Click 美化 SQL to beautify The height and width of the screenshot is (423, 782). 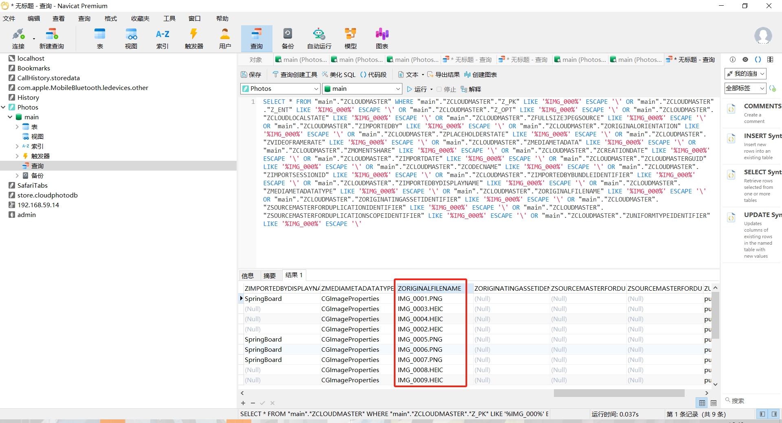pyautogui.click(x=338, y=75)
